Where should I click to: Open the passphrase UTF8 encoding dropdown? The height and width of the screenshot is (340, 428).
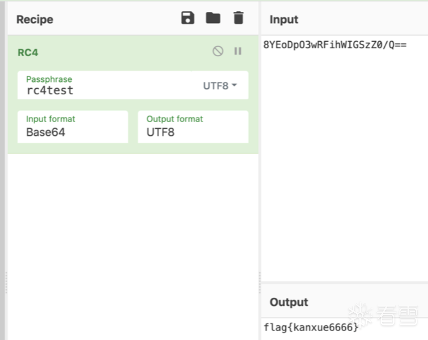click(x=220, y=86)
